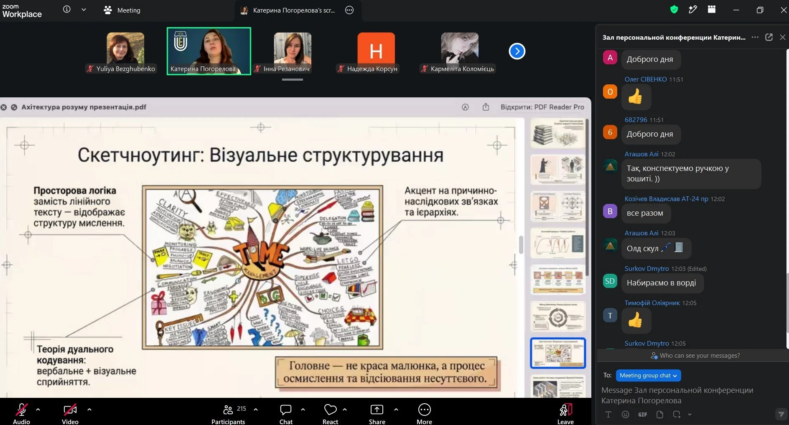Attach a file in chat
The image size is (789, 425).
point(660,414)
